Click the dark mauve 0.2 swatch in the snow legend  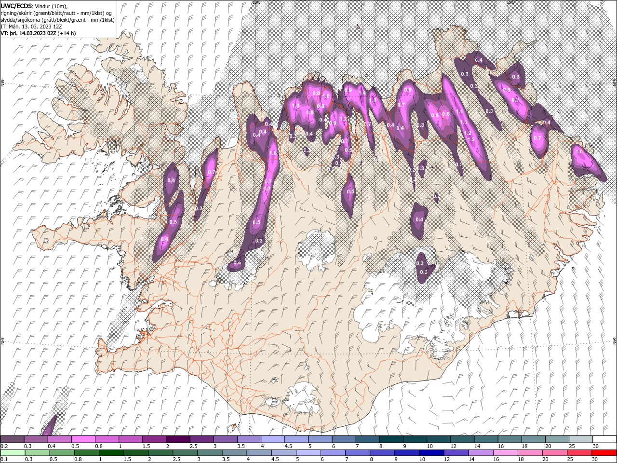pos(13,439)
